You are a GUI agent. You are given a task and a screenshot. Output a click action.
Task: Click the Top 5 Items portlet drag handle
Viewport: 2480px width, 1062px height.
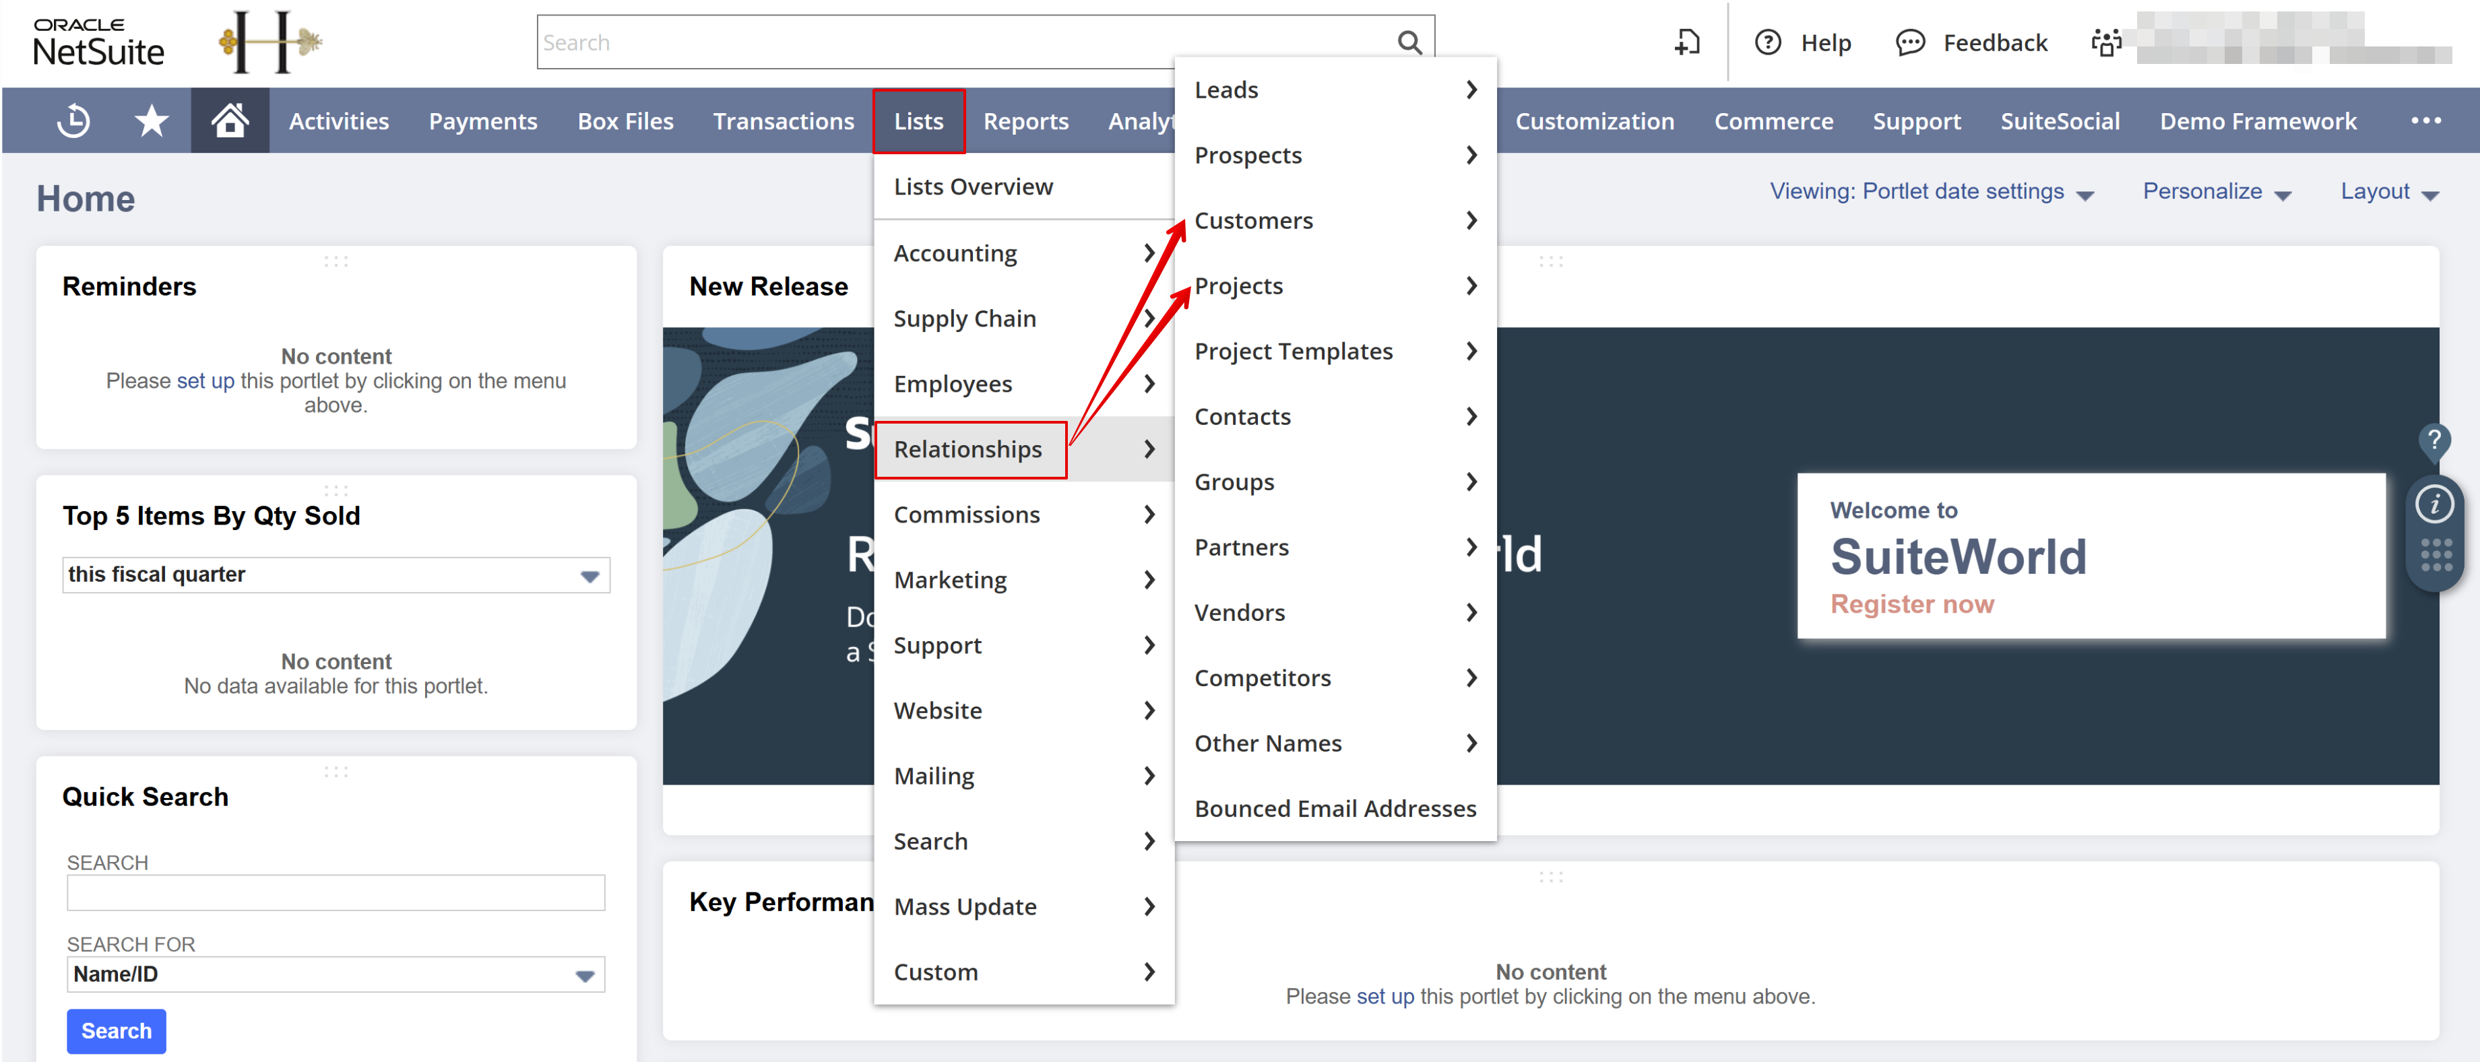[336, 491]
